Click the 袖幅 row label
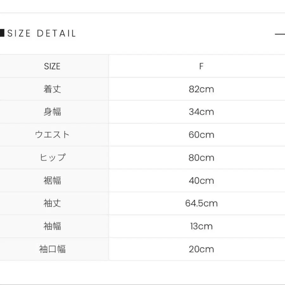This screenshot has width=285, height=285. tap(52, 226)
